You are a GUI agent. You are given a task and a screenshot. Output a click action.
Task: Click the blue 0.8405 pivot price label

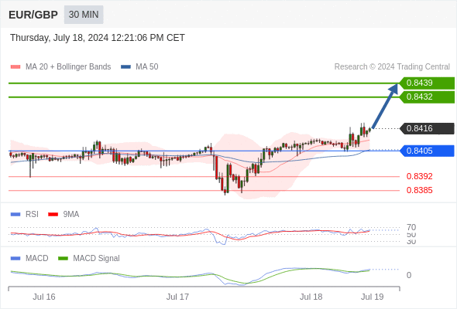[427, 151]
